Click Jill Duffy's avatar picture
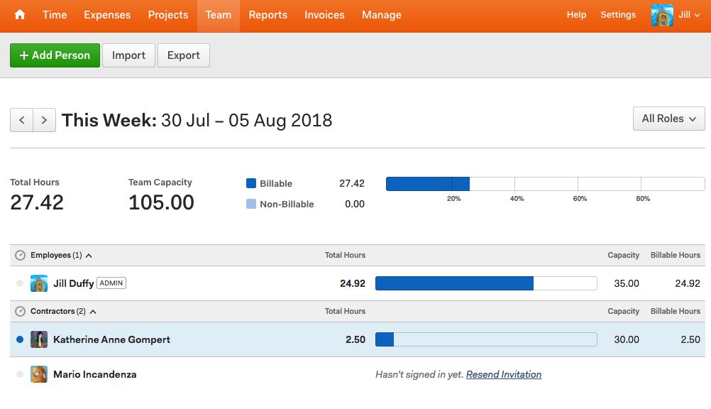711x409 pixels. coord(39,283)
